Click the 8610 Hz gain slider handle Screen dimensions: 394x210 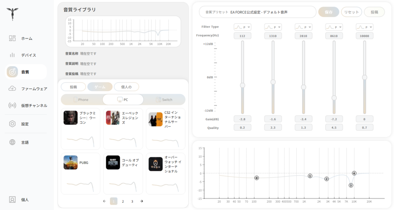click(x=334, y=98)
